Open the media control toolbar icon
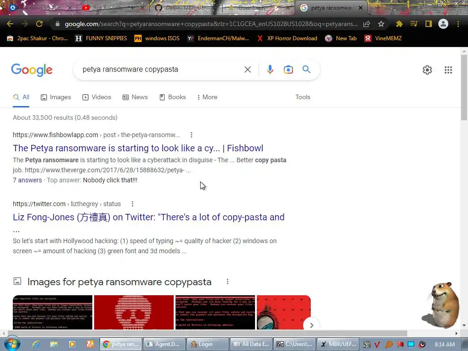 (414, 24)
